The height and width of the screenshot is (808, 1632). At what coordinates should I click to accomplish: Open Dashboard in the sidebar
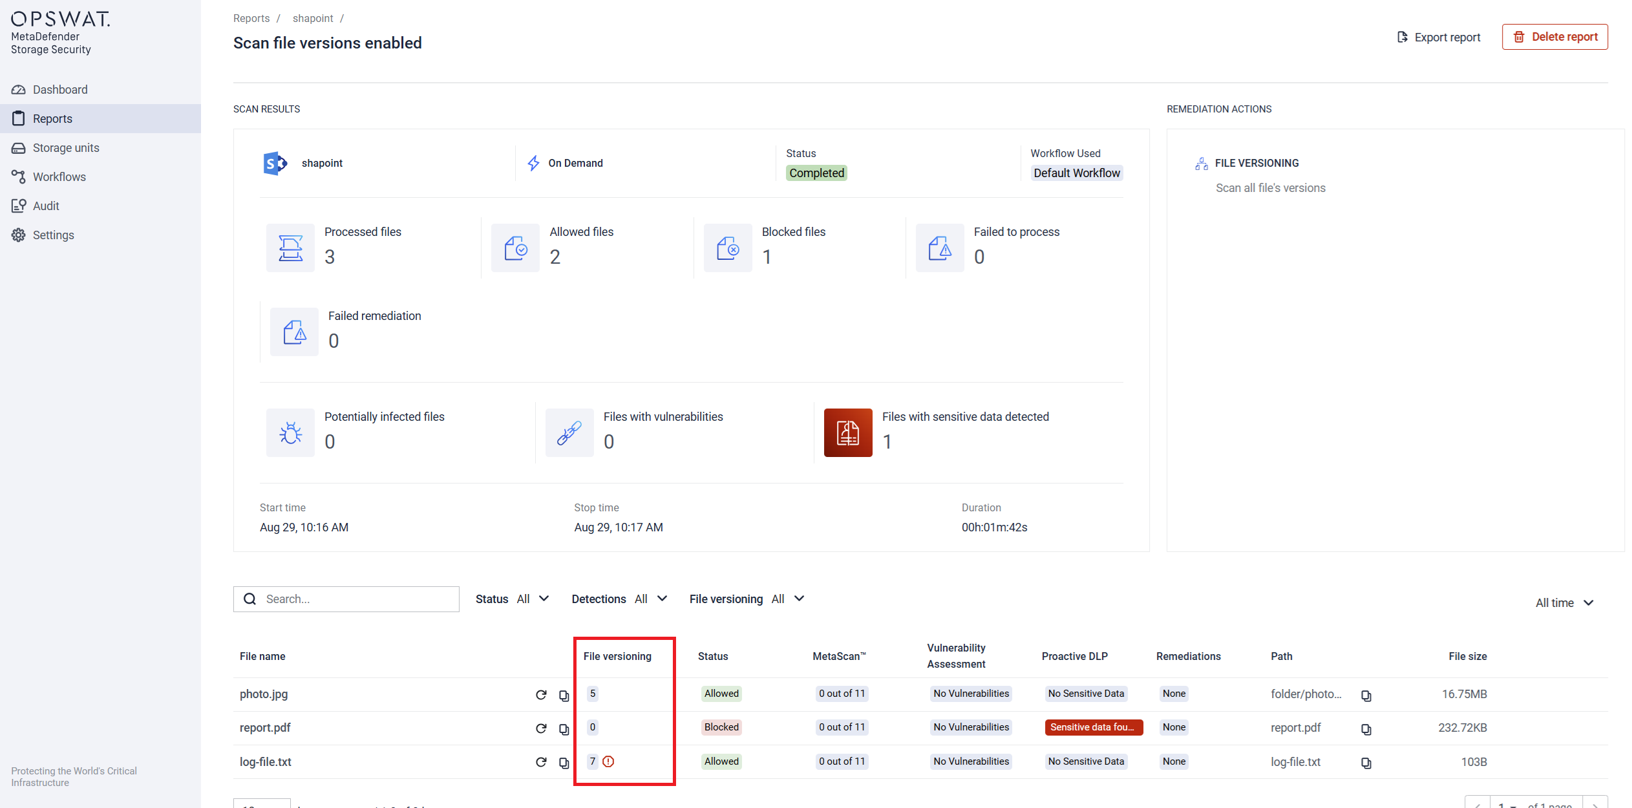point(59,90)
